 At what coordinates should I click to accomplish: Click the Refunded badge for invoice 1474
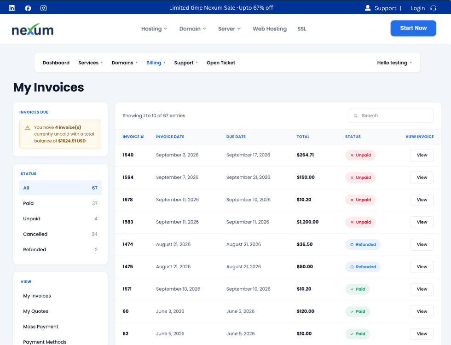(x=363, y=244)
